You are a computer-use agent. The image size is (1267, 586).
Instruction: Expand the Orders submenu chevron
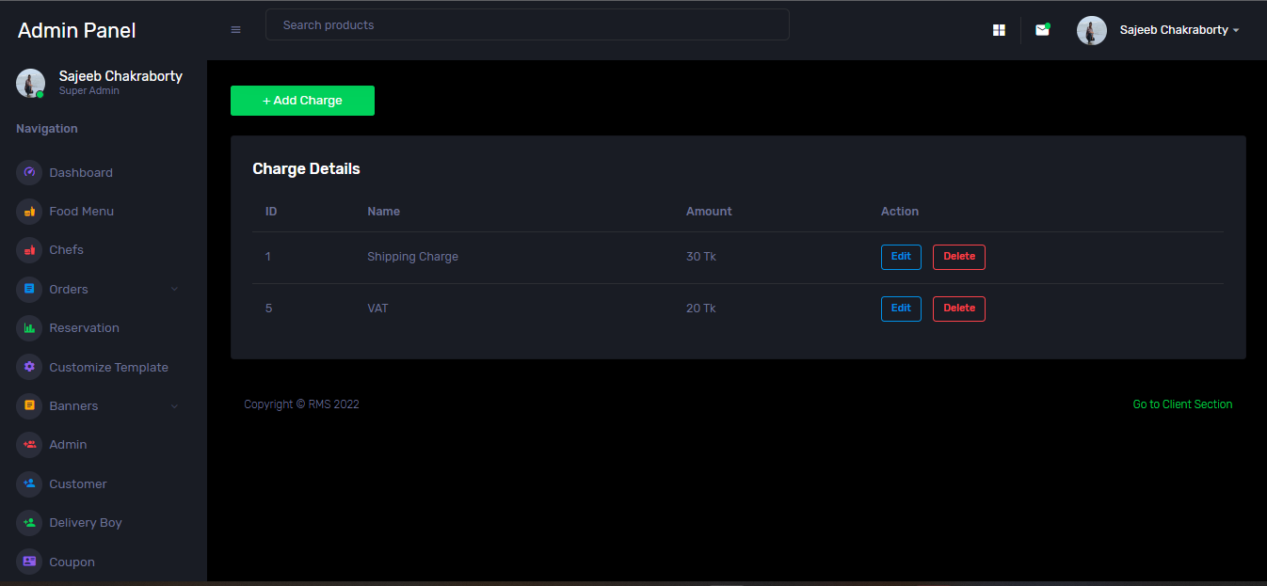(174, 289)
